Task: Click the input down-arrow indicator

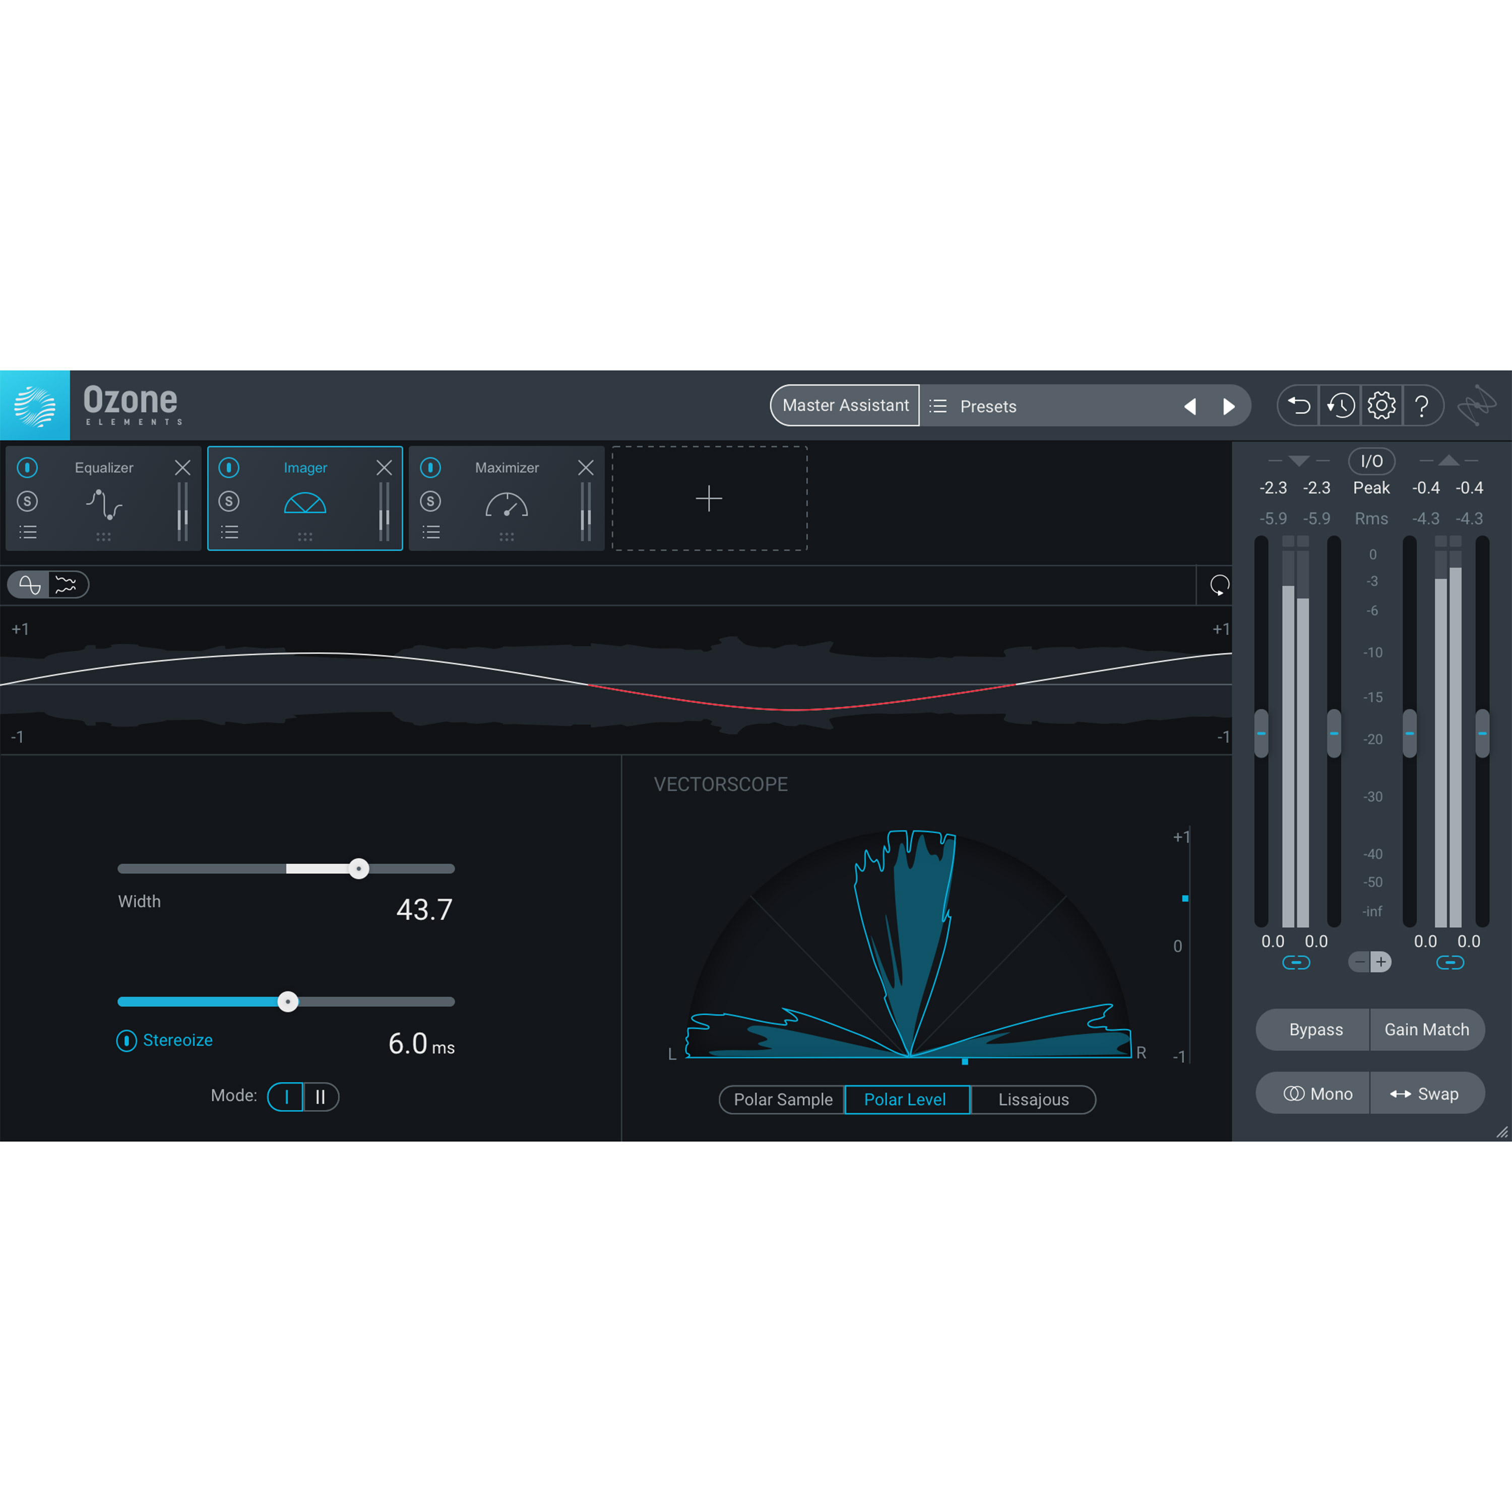Action: tap(1298, 461)
